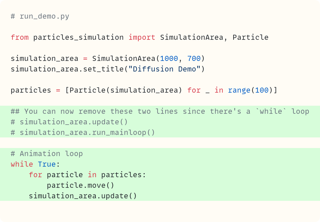Image resolution: width=320 pixels, height=222 pixels.
Task: Click the from keyword starting the import
Action: click(x=20, y=37)
